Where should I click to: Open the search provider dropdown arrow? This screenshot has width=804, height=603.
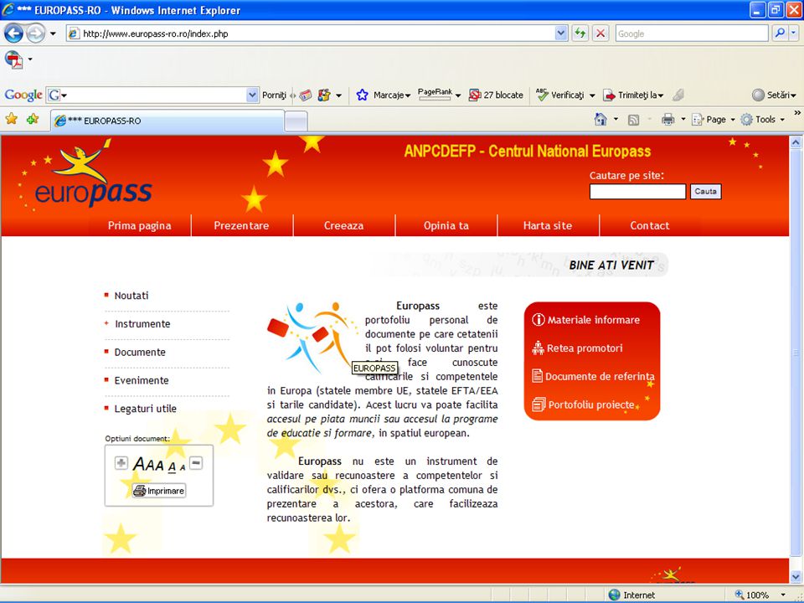[x=793, y=33]
